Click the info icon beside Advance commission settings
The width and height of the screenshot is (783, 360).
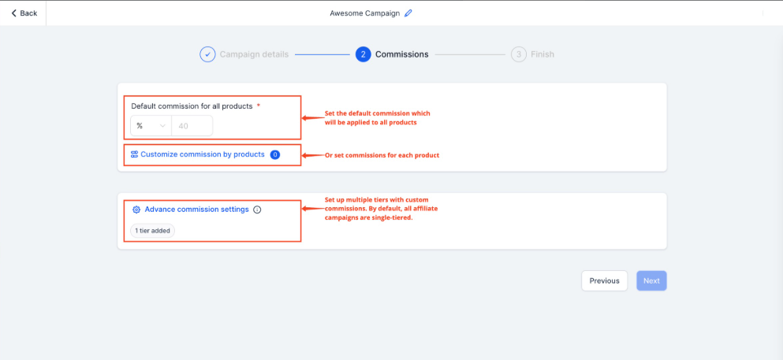pos(257,210)
